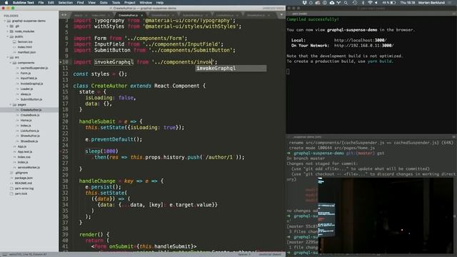Open ShowAuthor.js in the sidebar
The height and width of the screenshot is (257, 457).
coord(30,136)
